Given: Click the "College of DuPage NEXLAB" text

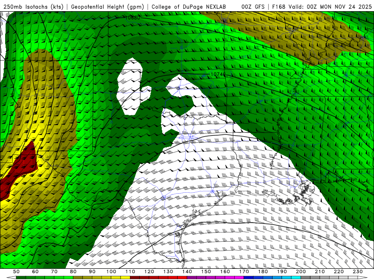Looking at the screenshot, I should 188,7.
